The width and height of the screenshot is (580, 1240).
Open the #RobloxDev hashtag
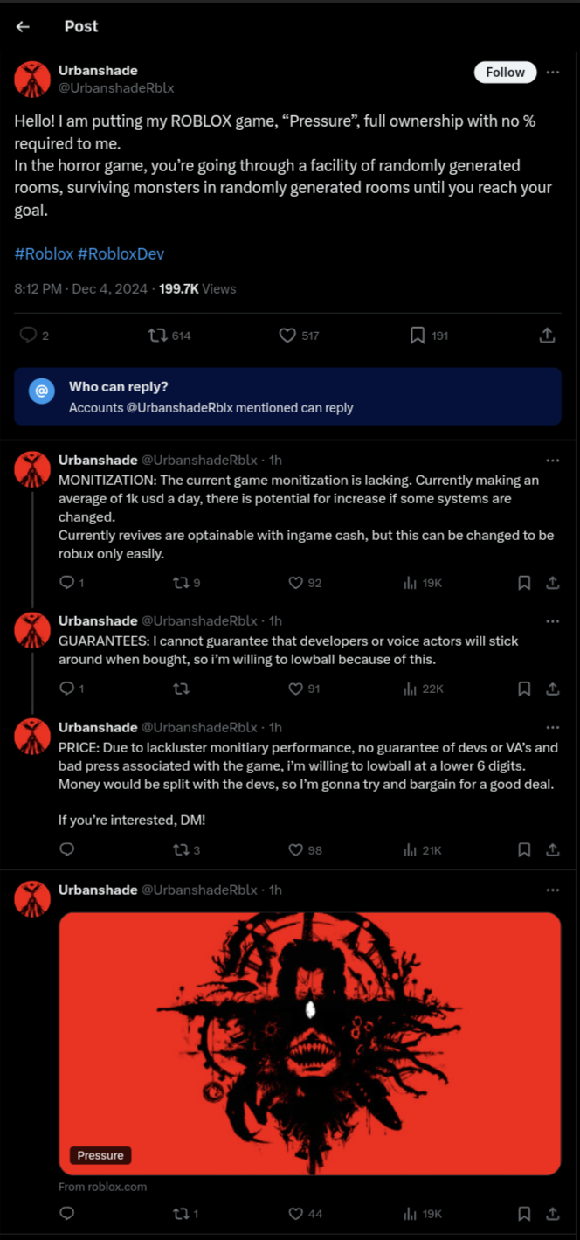[x=121, y=254]
